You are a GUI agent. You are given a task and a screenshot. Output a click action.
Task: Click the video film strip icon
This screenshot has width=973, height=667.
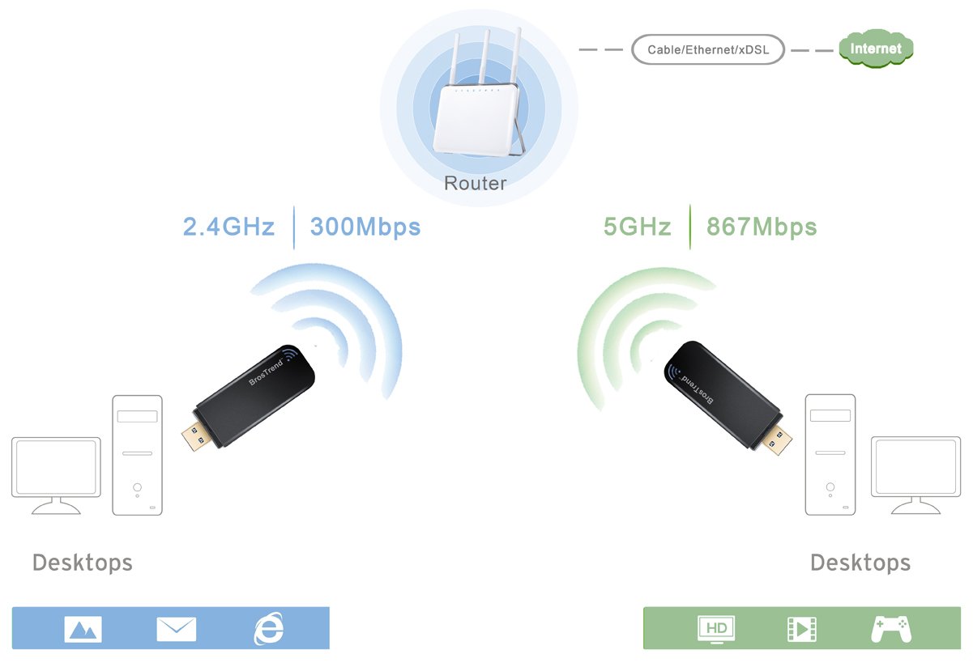click(802, 629)
